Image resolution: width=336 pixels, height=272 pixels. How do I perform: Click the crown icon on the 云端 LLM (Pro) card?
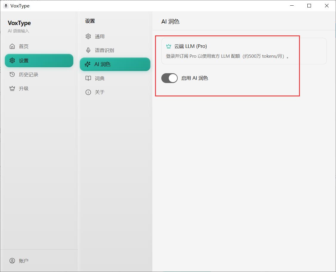click(x=169, y=46)
